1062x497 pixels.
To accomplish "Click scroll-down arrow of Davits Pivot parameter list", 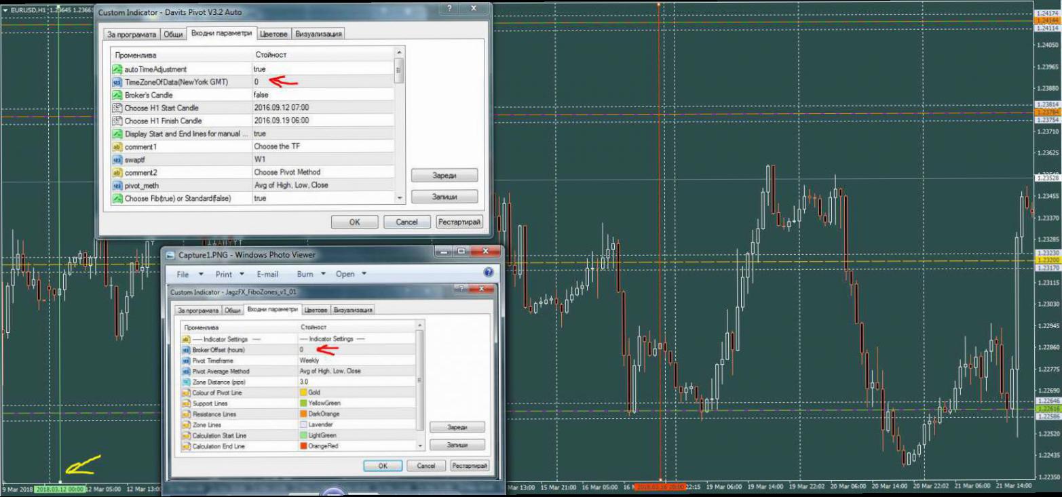I will coord(399,197).
